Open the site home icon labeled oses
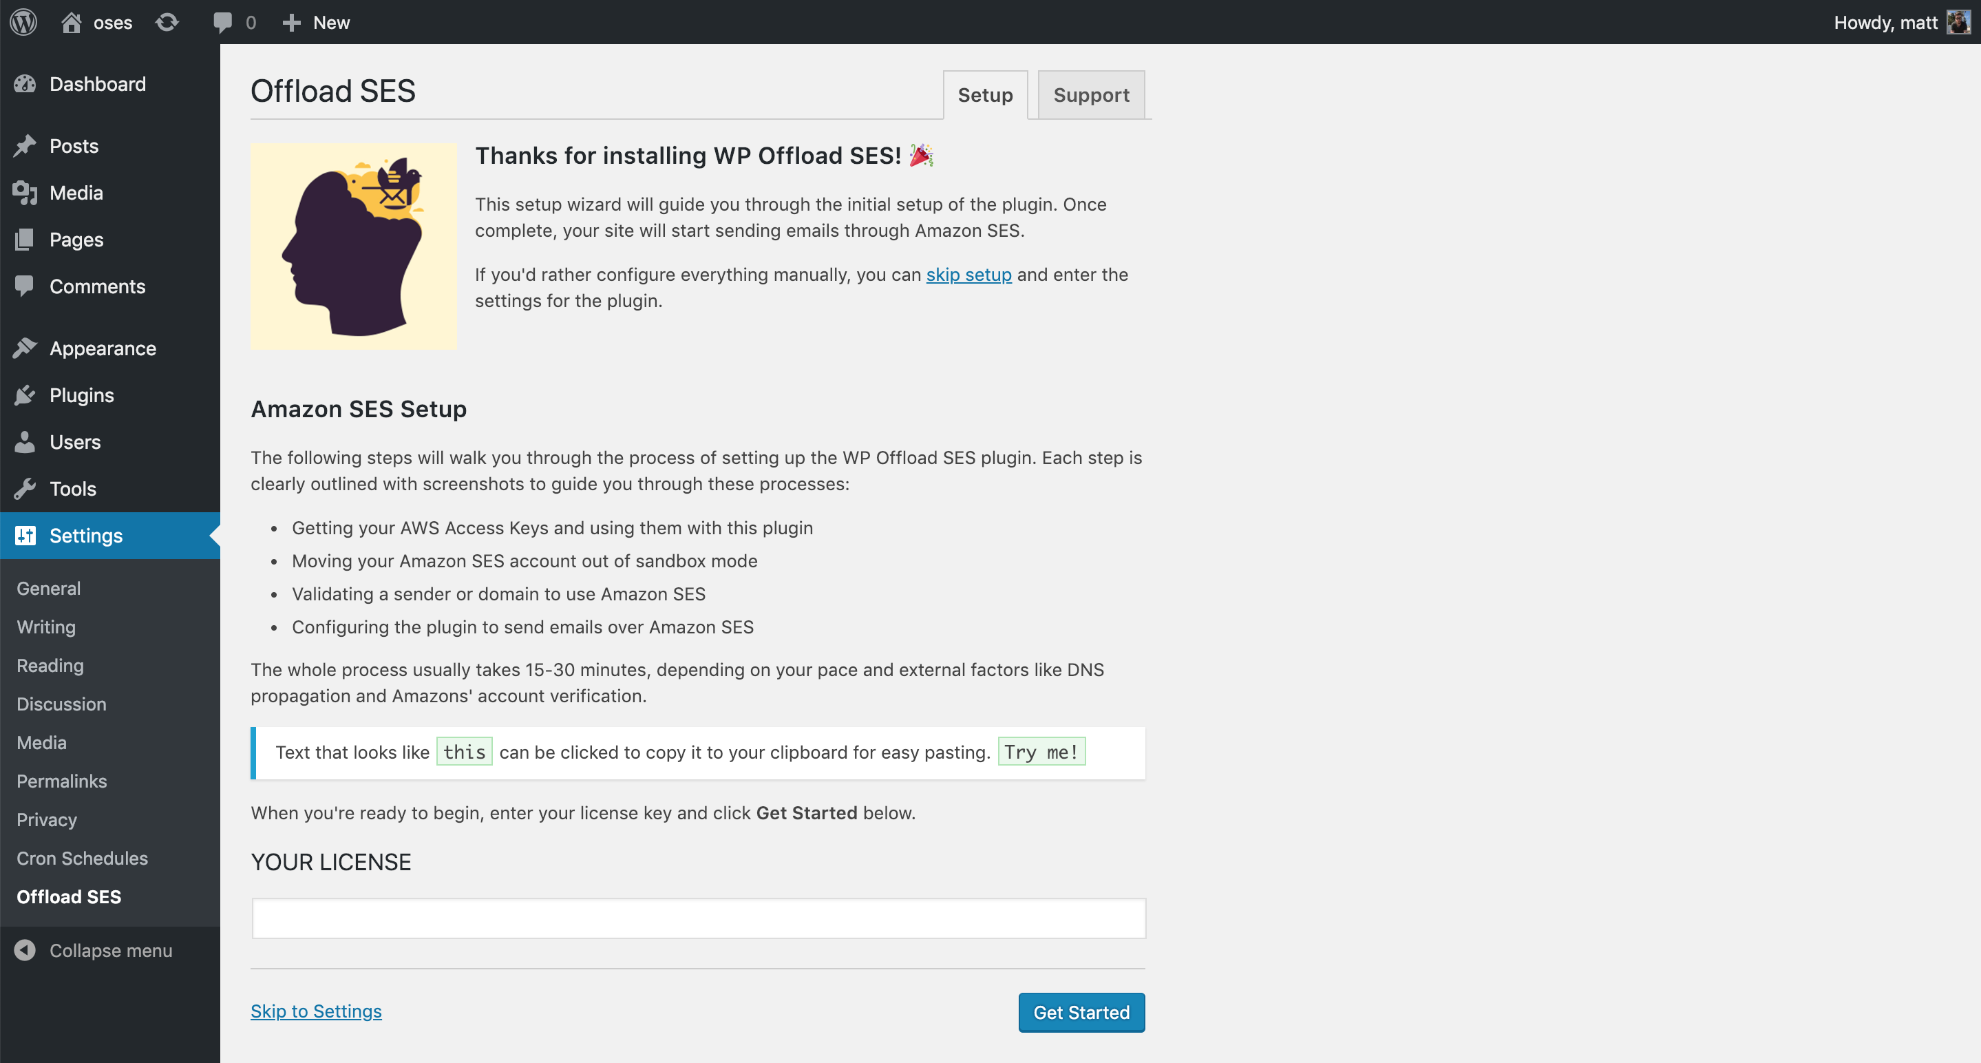1981x1063 pixels. (72, 22)
